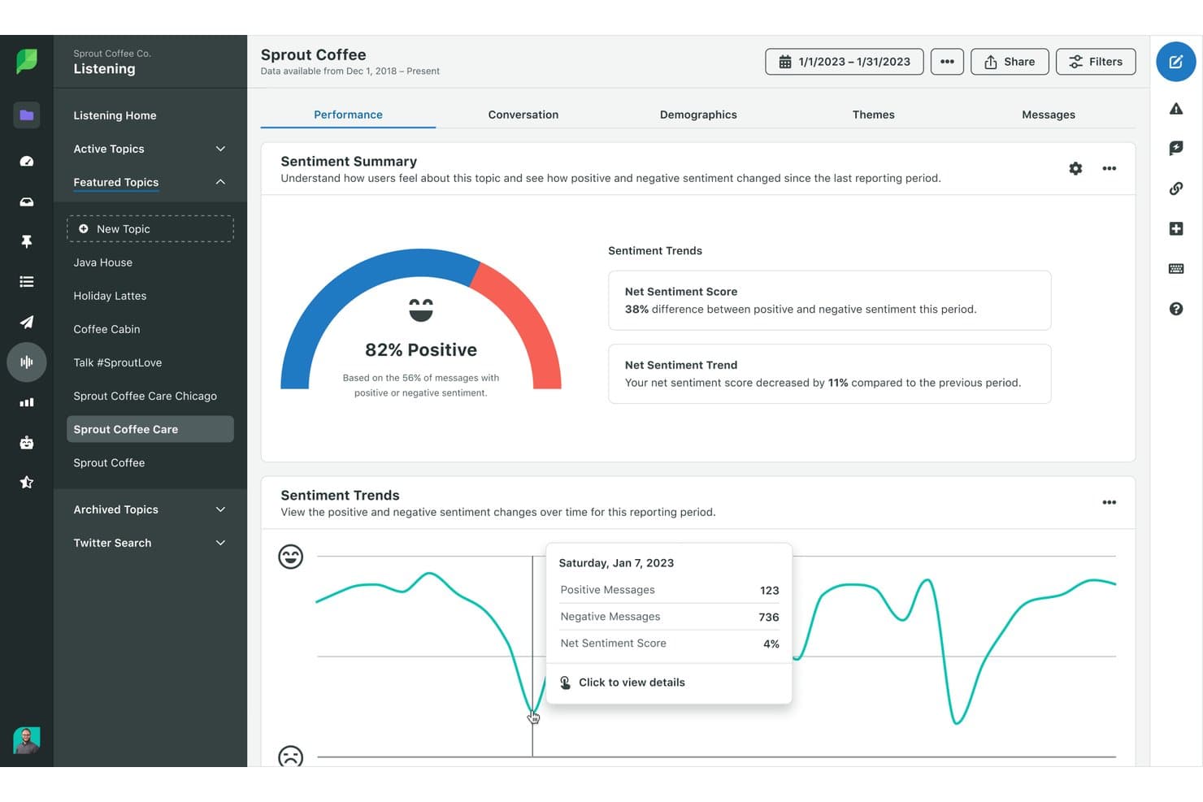
Task: Switch to the Conversation tab
Action: (523, 115)
